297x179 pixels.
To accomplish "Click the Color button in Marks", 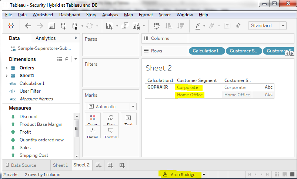I will [93, 119].
